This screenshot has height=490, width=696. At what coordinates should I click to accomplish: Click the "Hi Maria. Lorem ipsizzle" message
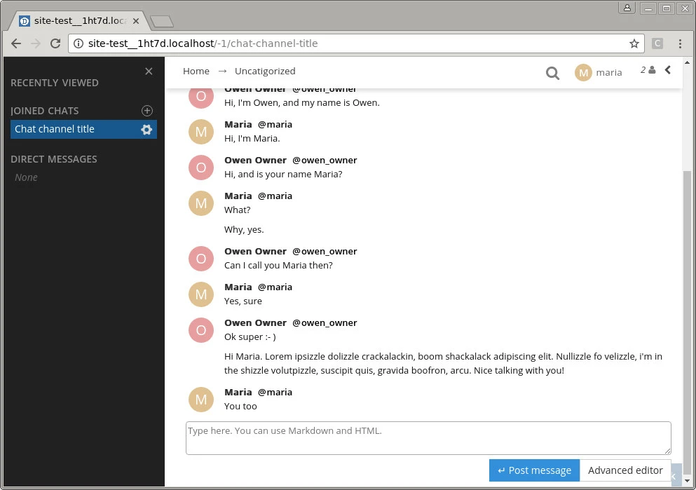pos(443,364)
